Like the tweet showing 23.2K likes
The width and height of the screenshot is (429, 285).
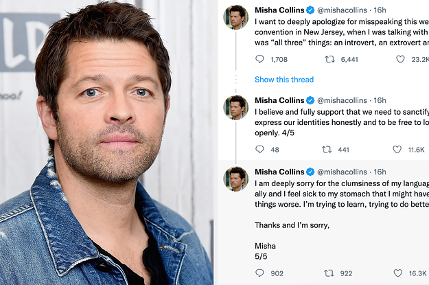coord(400,60)
